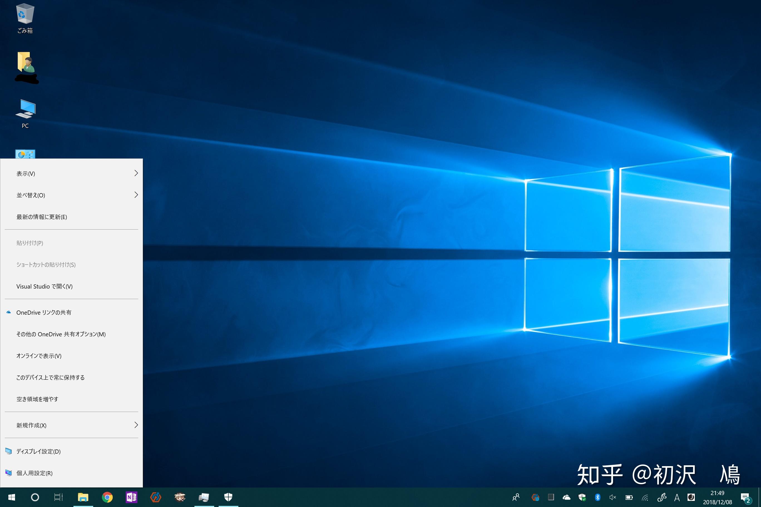The width and height of the screenshot is (761, 507).
Task: Select このデバイス上で常に保持する
Action: click(x=71, y=377)
